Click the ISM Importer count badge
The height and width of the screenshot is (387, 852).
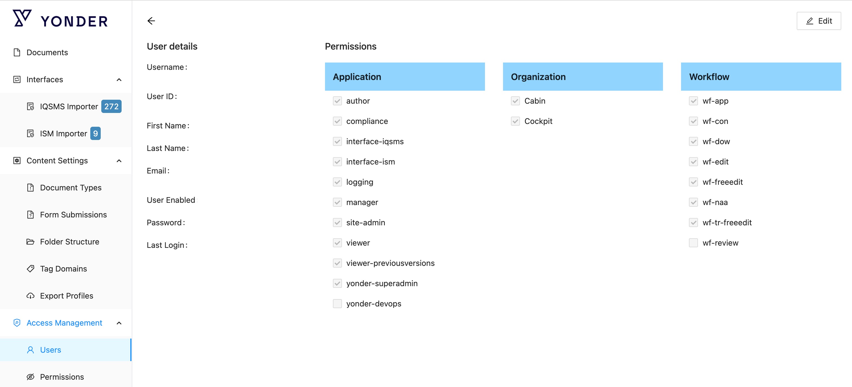(95, 134)
